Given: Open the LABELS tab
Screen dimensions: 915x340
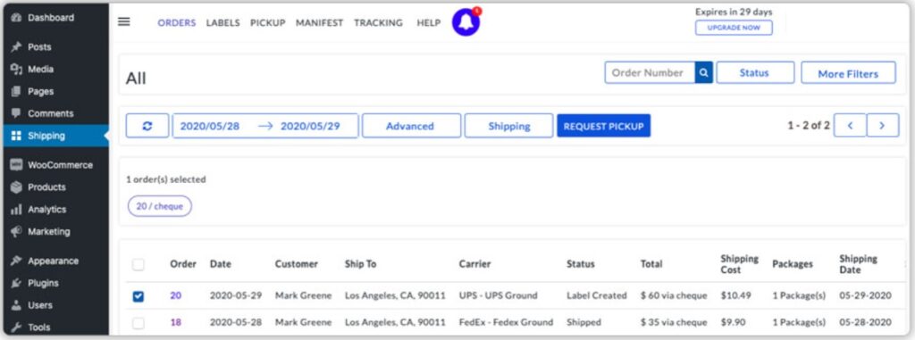Looking at the screenshot, I should coord(222,22).
